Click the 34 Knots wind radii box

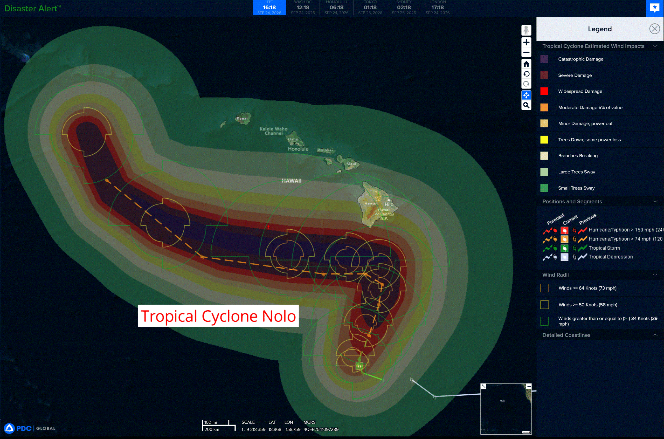click(x=544, y=321)
